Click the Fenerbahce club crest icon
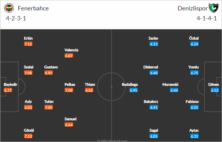This screenshot has height=142, width=222. tap(9, 8)
